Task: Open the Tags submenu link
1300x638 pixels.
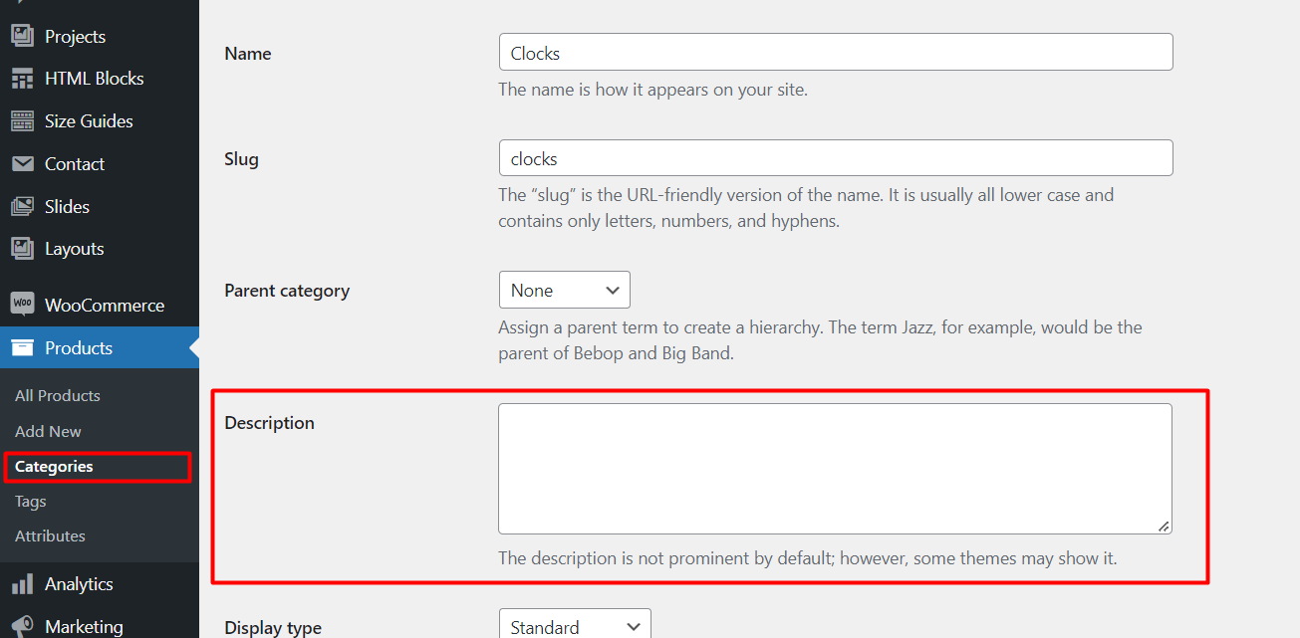Action: pyautogui.click(x=31, y=501)
